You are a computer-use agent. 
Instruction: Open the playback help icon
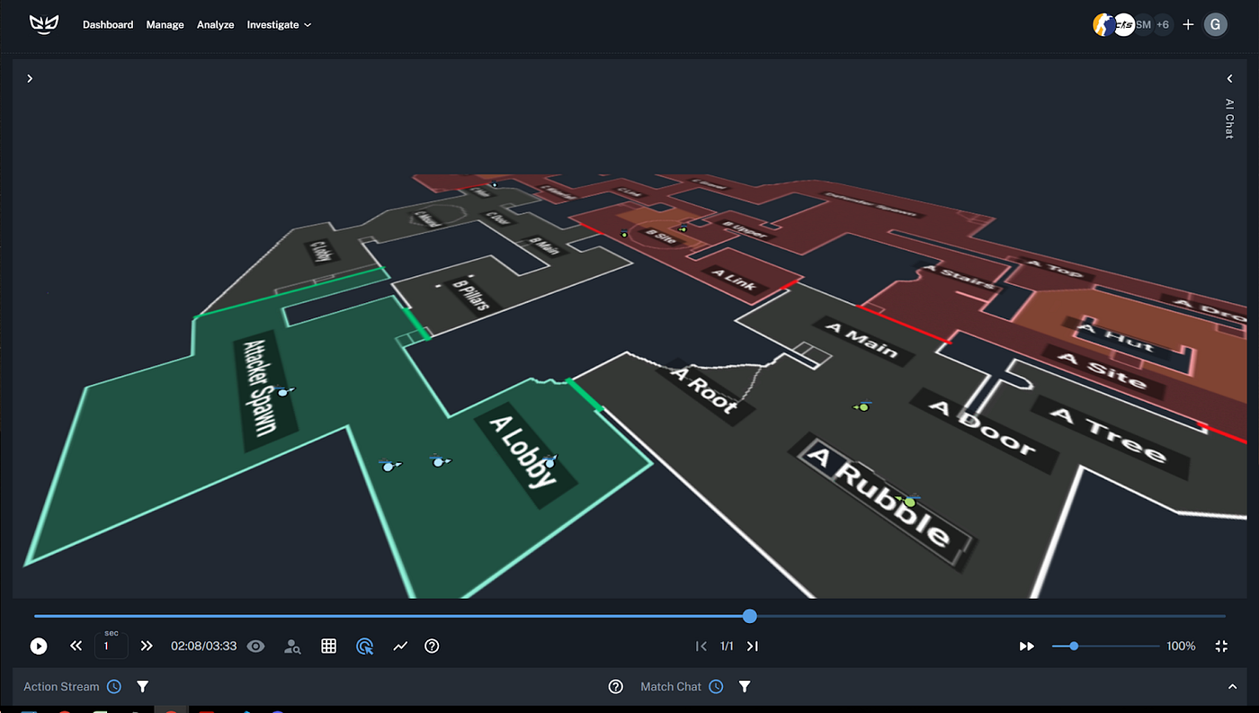point(432,646)
